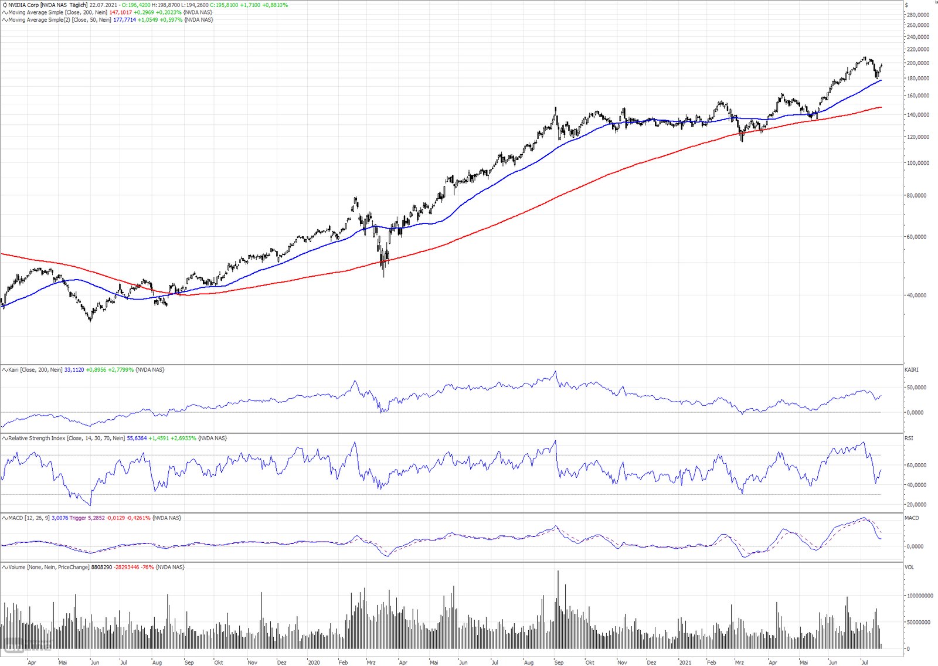Click the KAIRI label on right axis
This screenshot has width=938, height=666.
click(x=912, y=370)
